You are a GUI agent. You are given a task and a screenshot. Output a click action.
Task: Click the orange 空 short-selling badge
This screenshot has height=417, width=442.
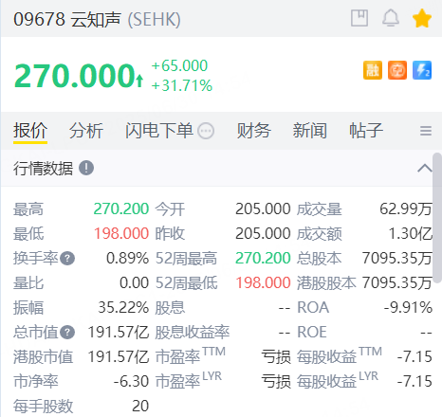click(397, 70)
